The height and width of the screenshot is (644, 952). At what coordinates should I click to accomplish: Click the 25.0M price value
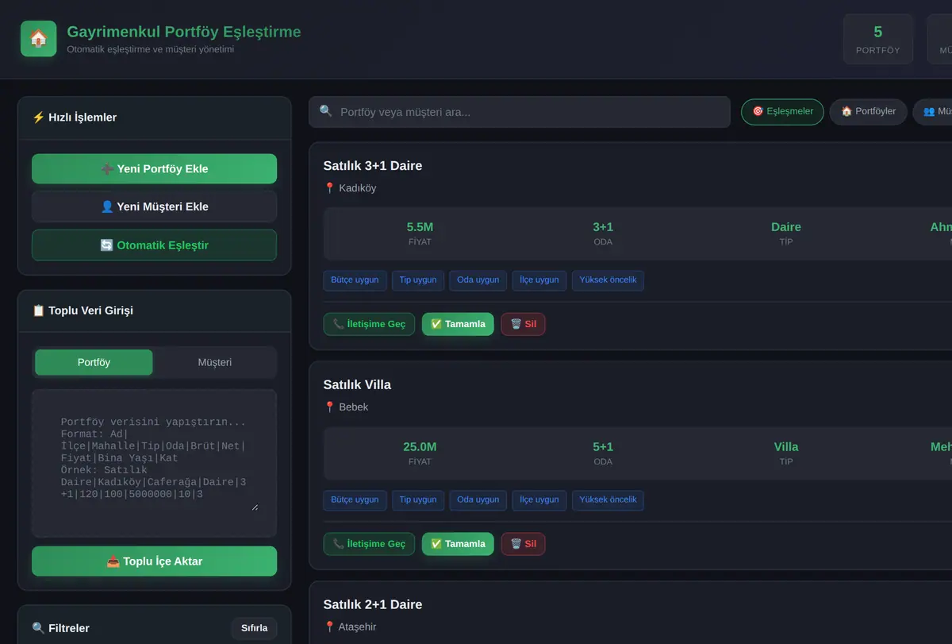click(420, 447)
